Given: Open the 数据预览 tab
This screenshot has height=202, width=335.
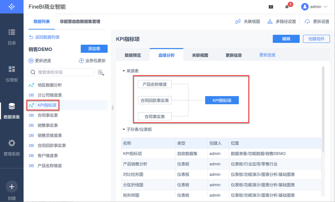Looking at the screenshot, I should [133, 55].
